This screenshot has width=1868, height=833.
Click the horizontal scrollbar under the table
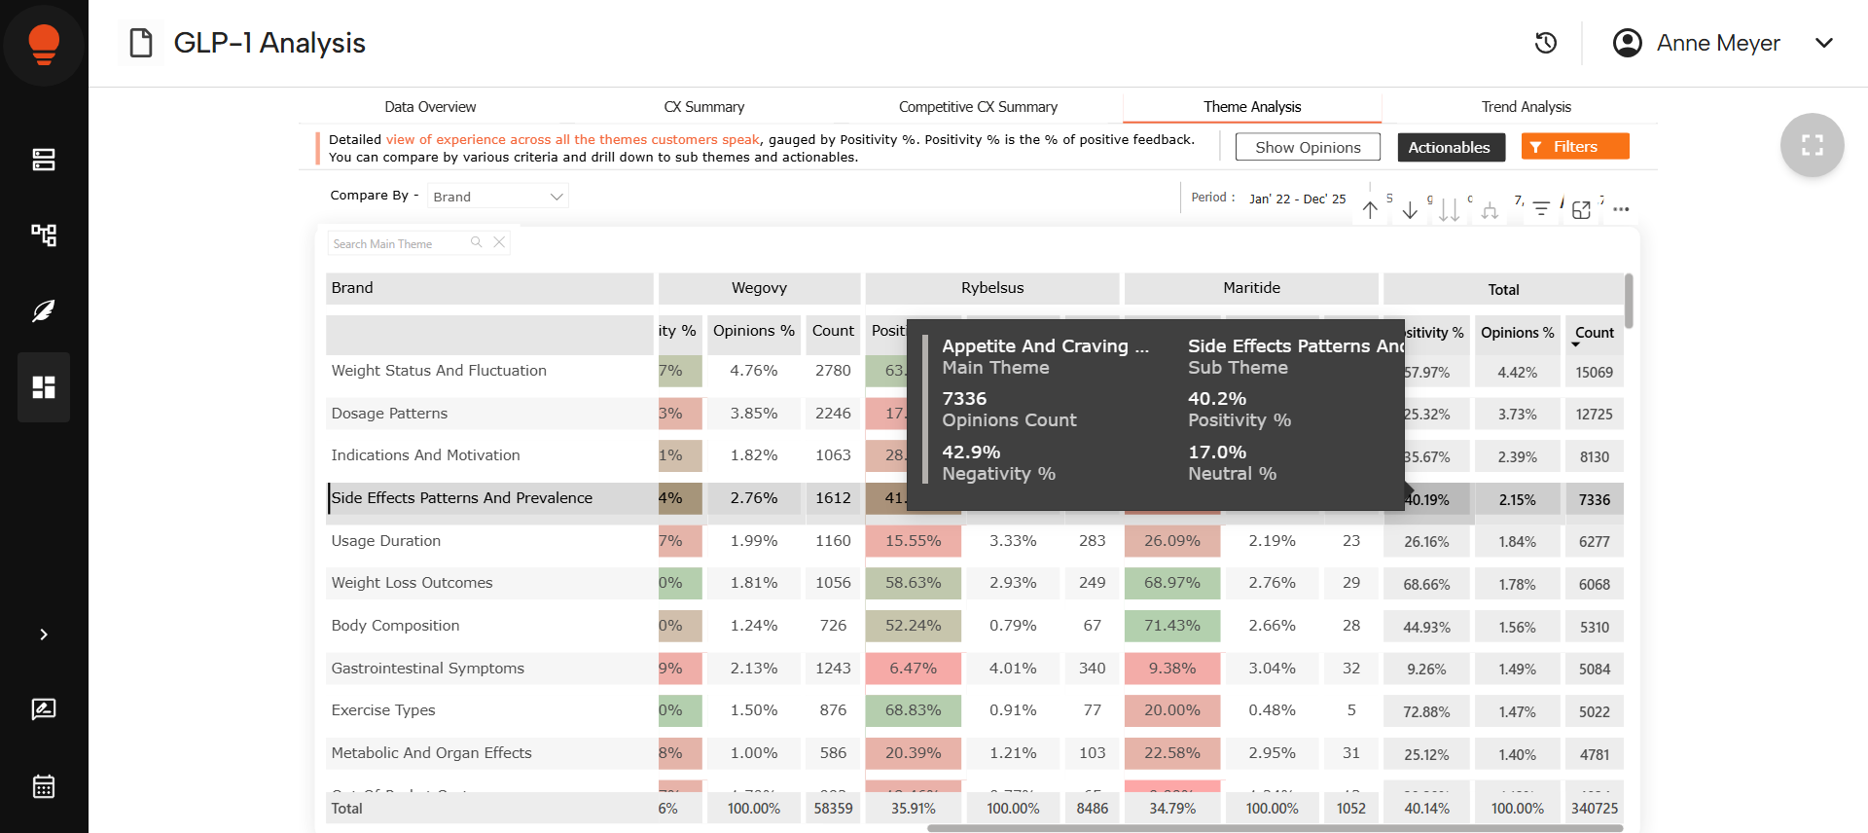(1275, 828)
